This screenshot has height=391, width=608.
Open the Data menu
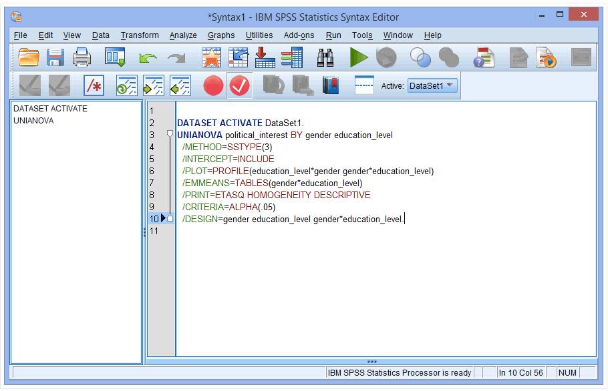[x=100, y=35]
